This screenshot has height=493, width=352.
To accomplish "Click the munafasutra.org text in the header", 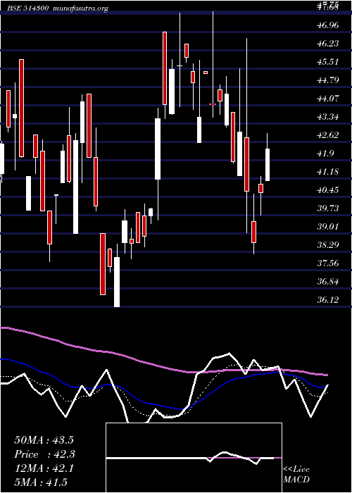I will (x=81, y=8).
